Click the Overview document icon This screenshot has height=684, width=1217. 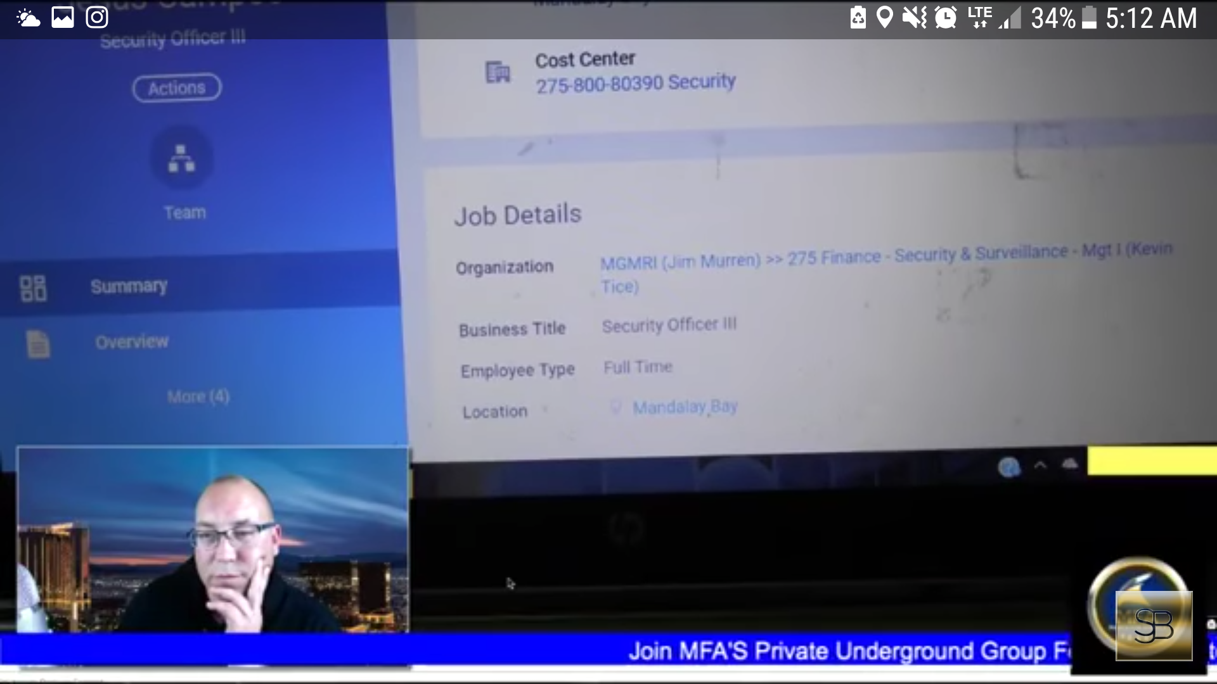[38, 344]
